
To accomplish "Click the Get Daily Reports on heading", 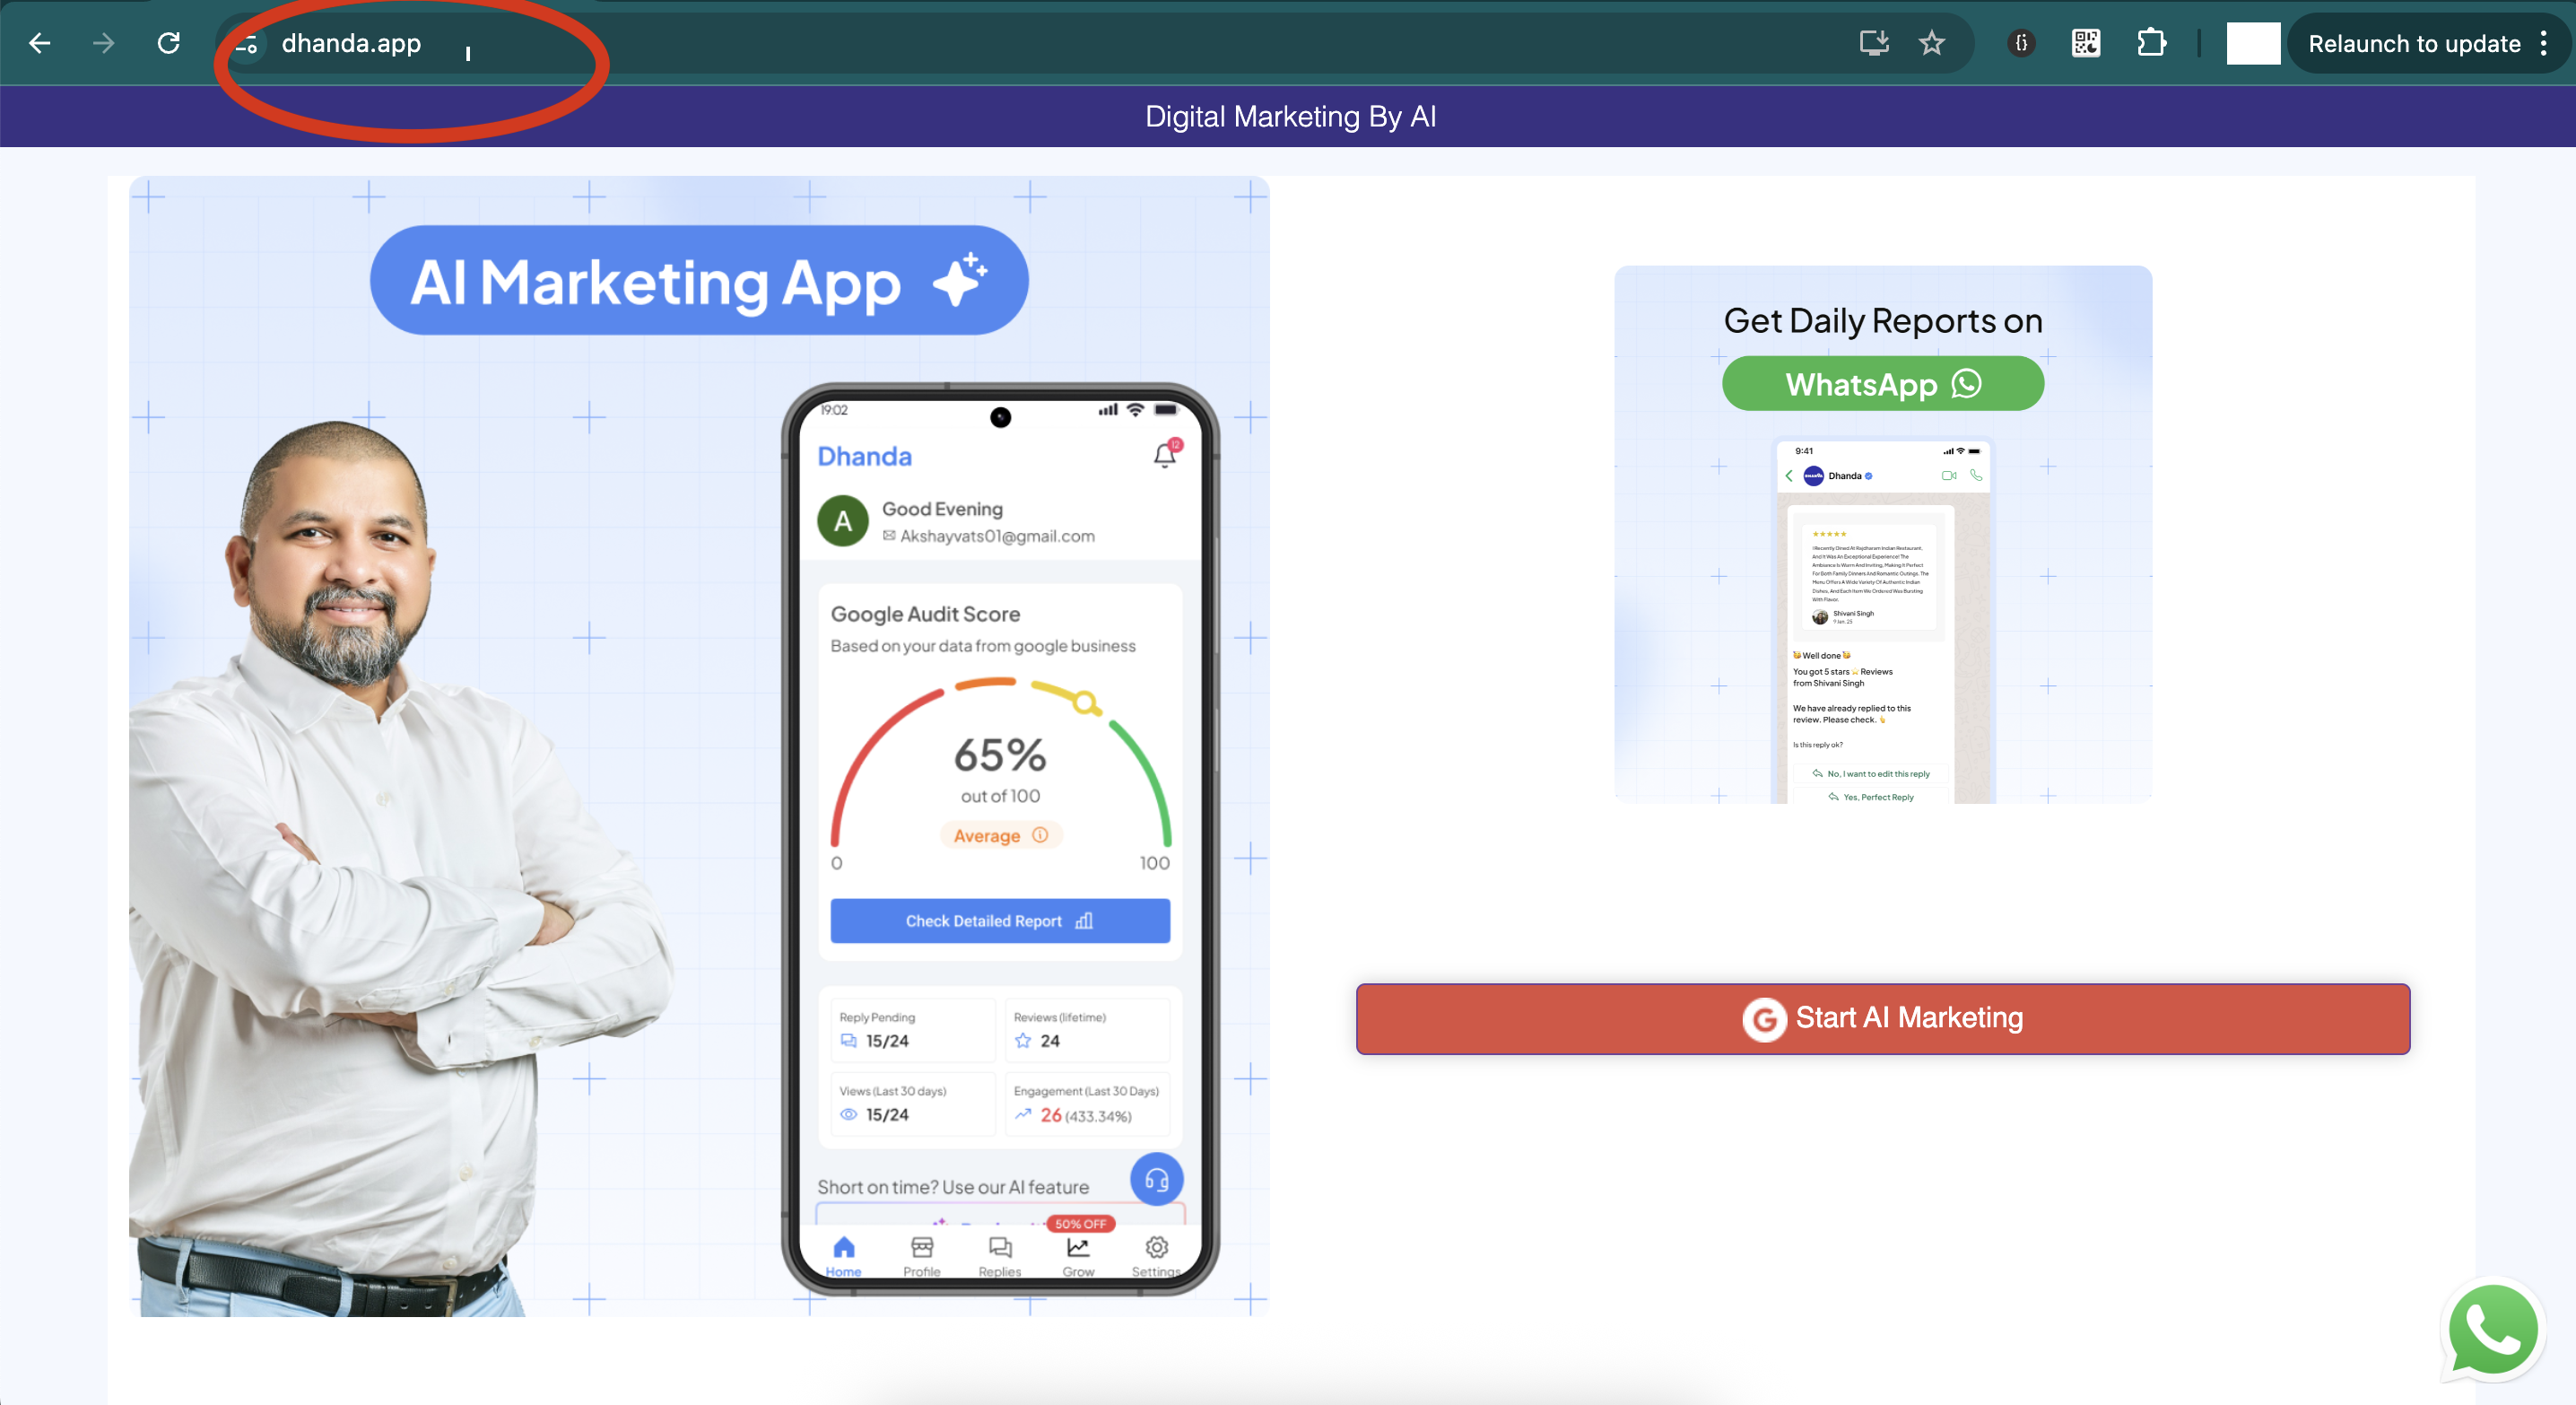I will [x=1883, y=321].
